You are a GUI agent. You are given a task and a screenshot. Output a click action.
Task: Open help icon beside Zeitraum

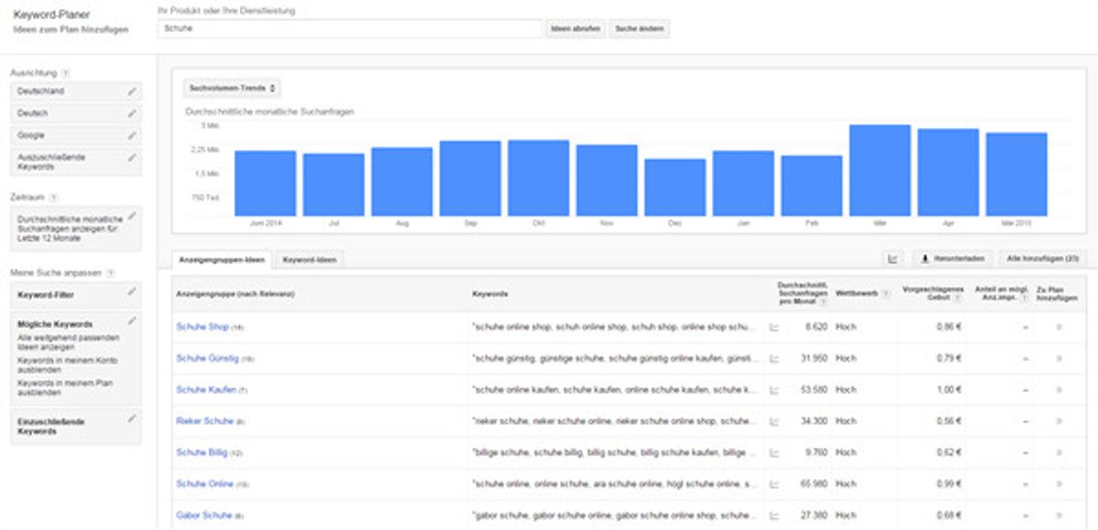point(54,196)
